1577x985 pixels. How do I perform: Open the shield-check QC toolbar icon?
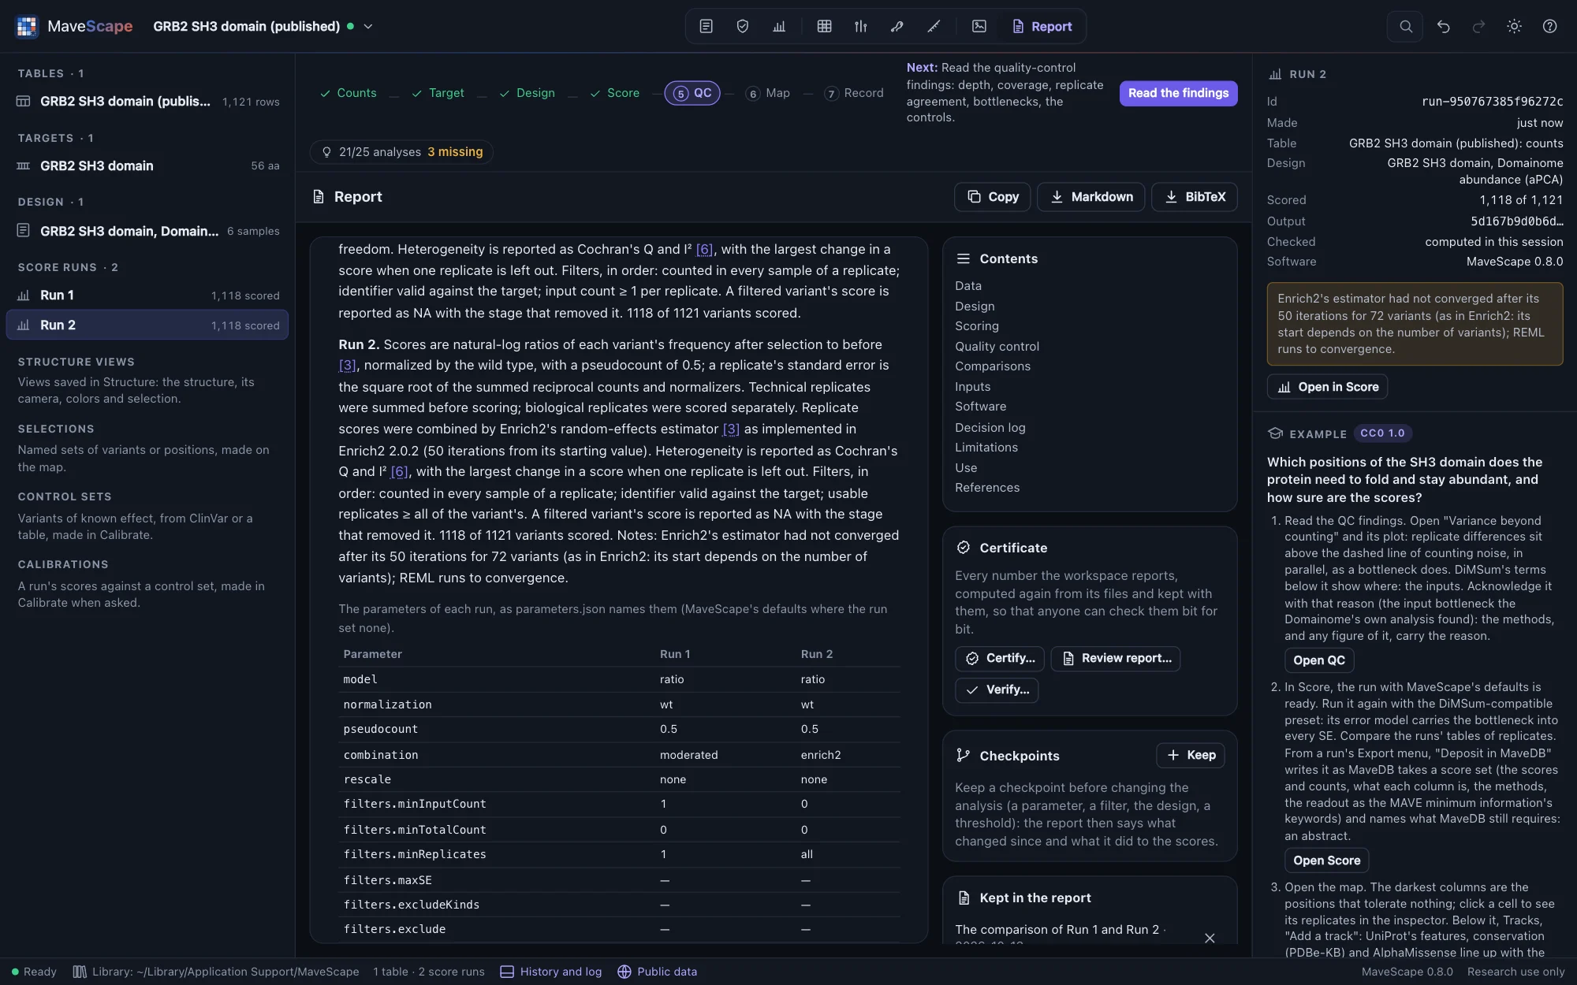point(742,26)
